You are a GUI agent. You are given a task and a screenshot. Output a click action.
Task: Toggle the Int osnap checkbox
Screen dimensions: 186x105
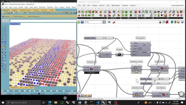coord(30,91)
